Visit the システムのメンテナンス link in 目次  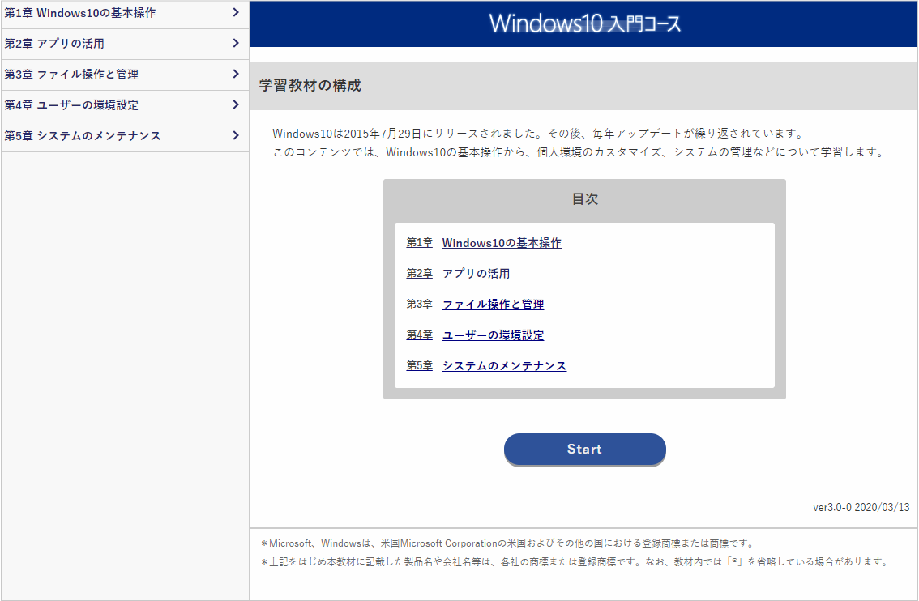click(504, 366)
